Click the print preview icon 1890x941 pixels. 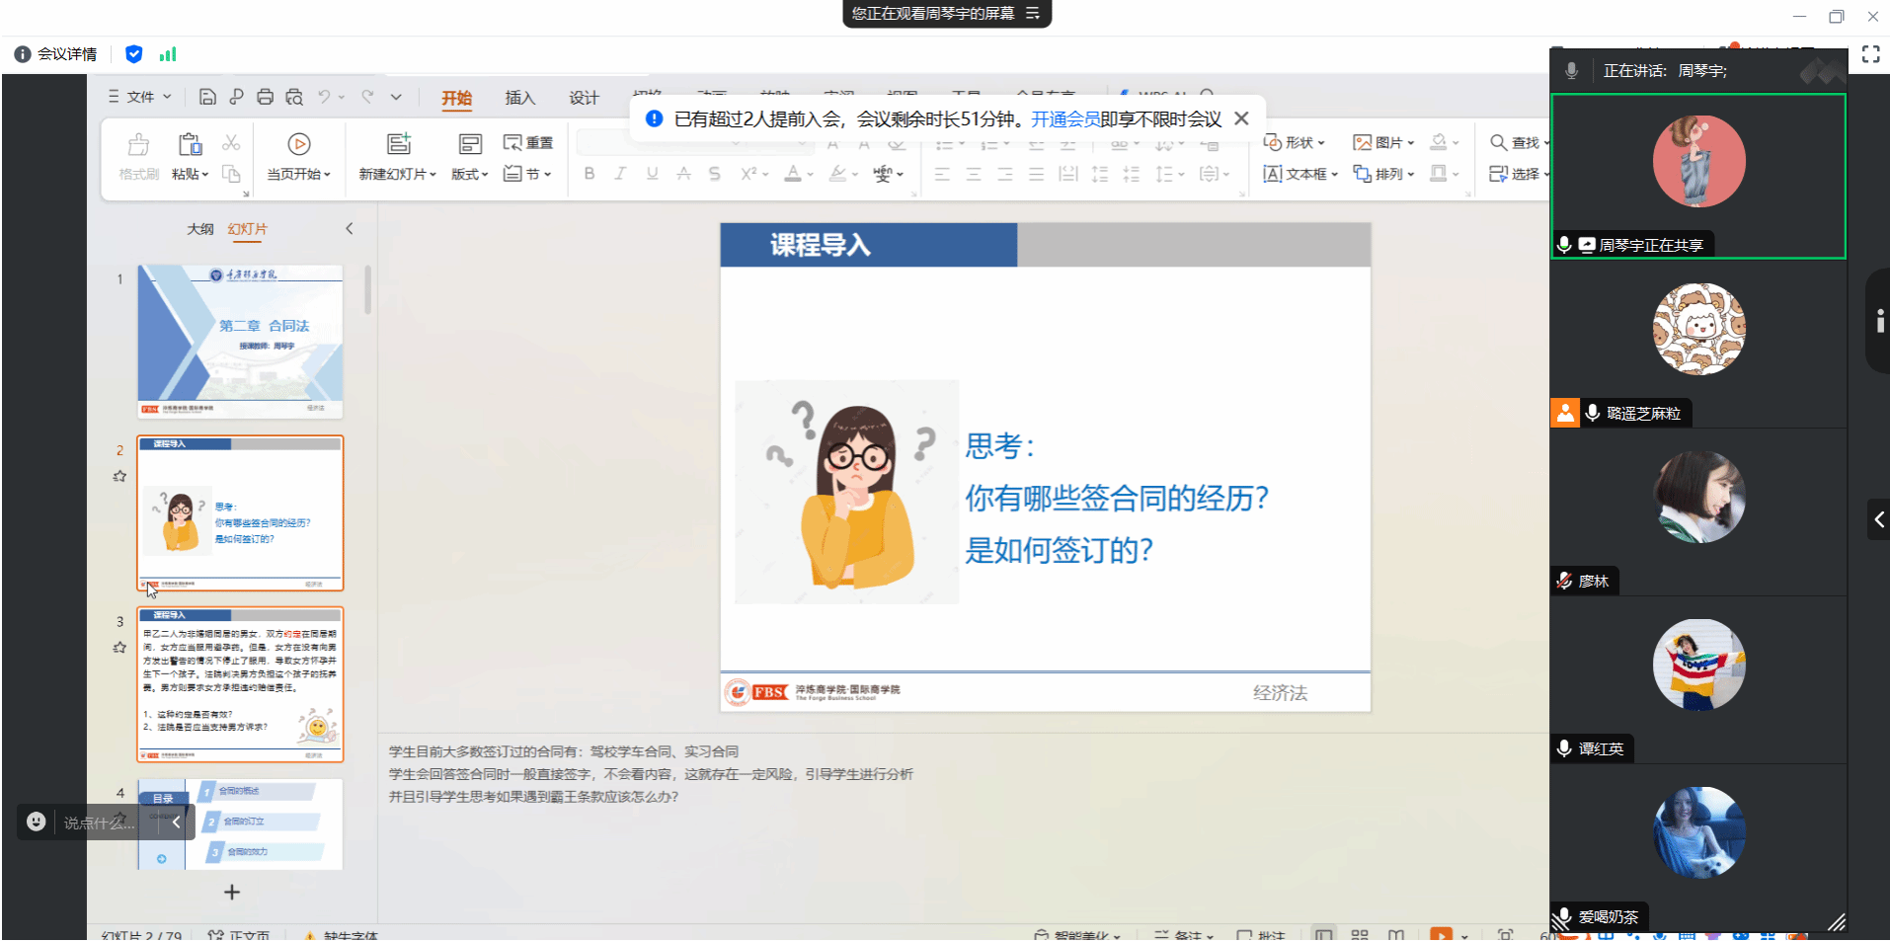294,97
